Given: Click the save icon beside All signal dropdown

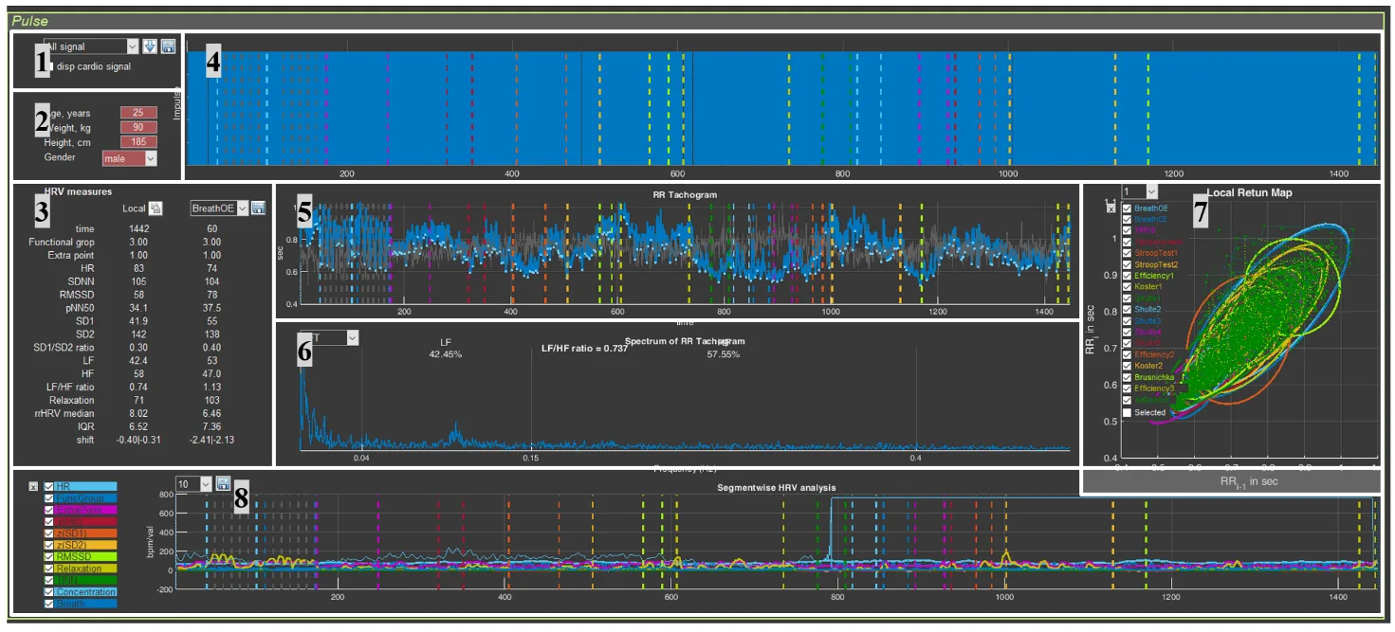Looking at the screenshot, I should click(x=168, y=46).
